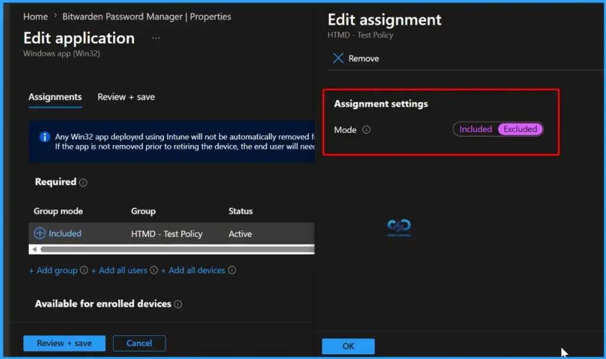
Task: Click info icon beside Available for enrolled devices
Action: (178, 304)
